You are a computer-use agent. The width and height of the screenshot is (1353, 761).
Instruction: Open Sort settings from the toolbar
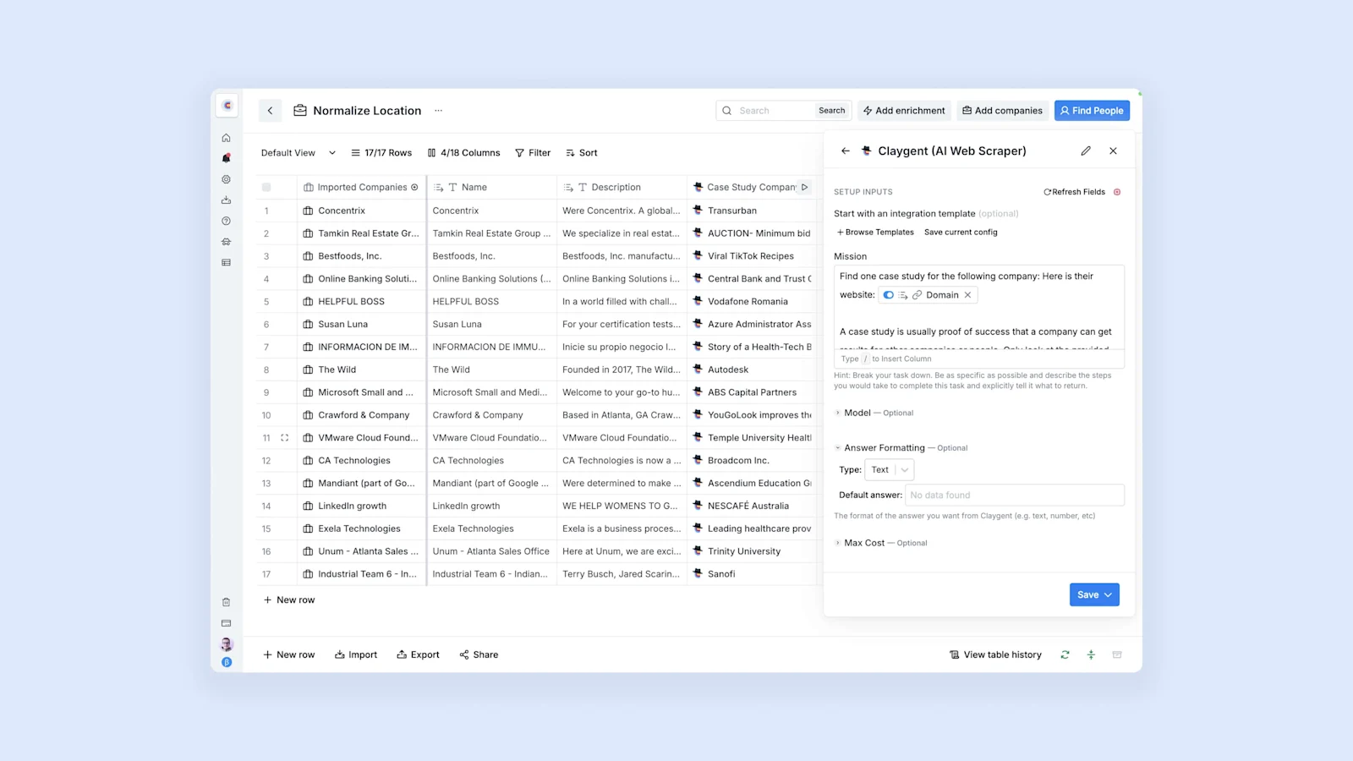point(581,152)
